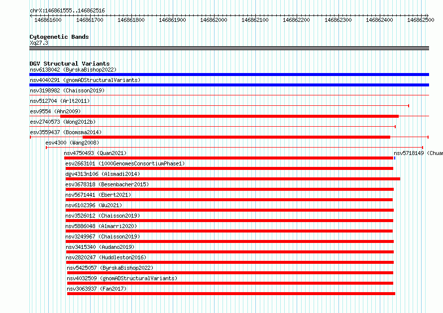Select the red bar of esv3559437
The height and width of the screenshot is (313, 443).
click(236, 137)
